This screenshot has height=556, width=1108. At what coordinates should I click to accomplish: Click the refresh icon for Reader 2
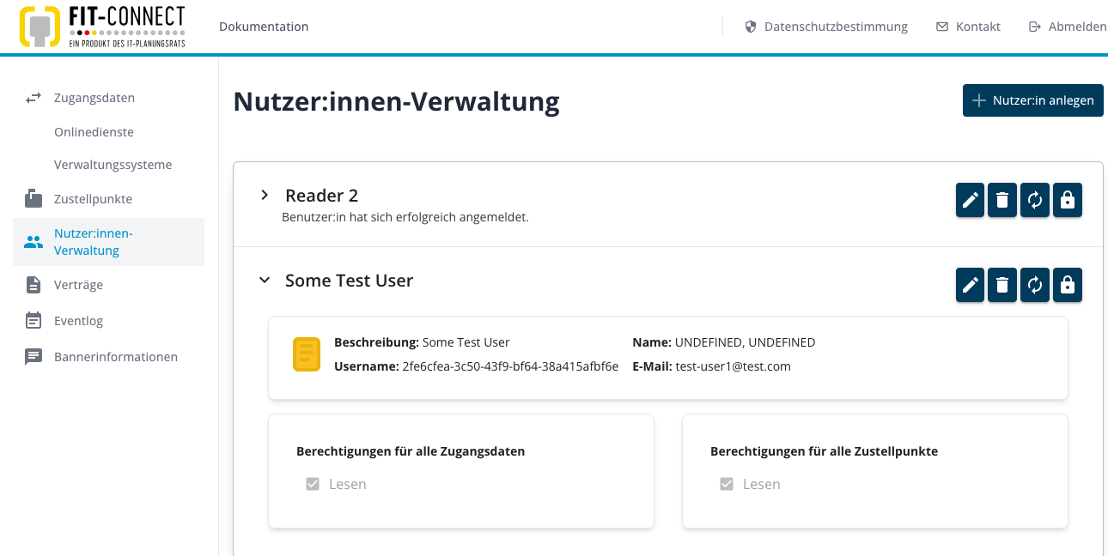point(1035,200)
